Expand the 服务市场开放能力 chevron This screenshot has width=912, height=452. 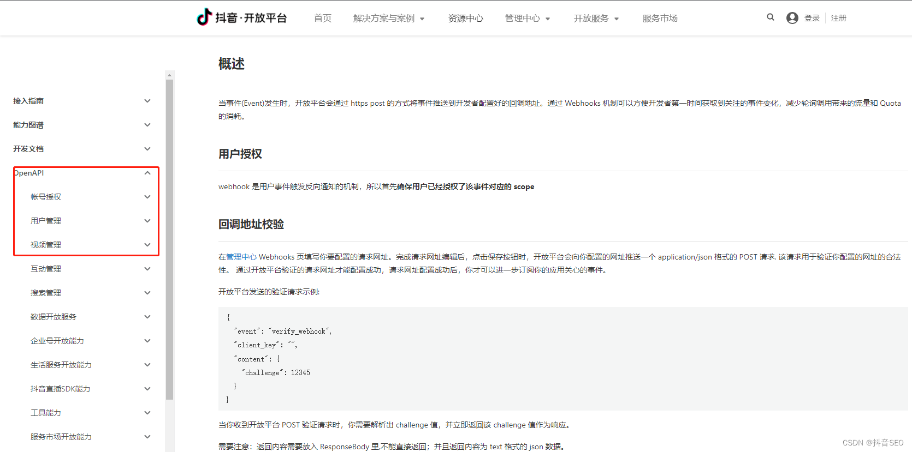point(147,437)
